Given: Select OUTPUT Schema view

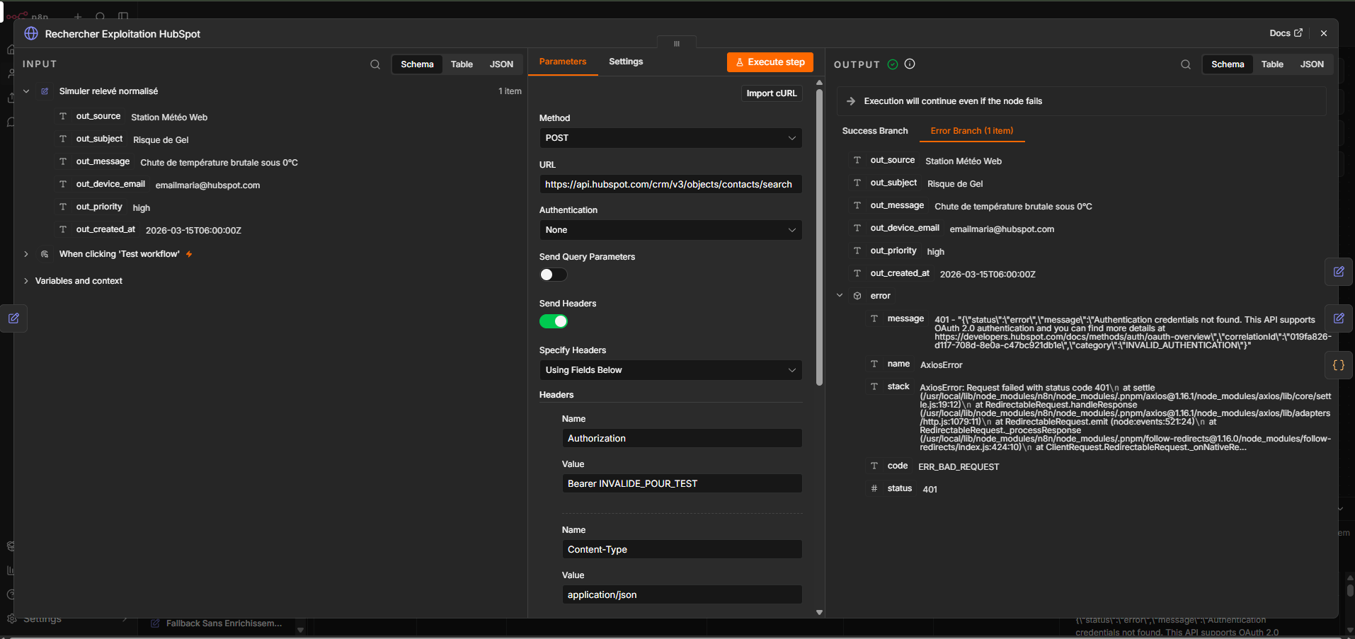Looking at the screenshot, I should point(1228,64).
